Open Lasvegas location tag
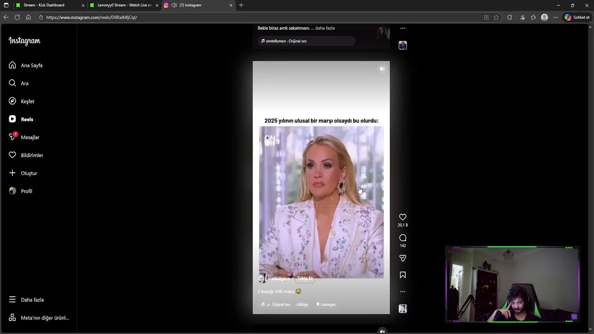This screenshot has width=594, height=334. coord(326,304)
